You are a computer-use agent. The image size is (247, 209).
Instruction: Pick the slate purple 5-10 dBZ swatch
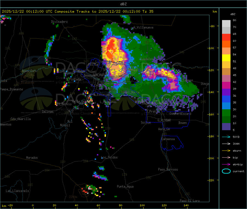226,127
